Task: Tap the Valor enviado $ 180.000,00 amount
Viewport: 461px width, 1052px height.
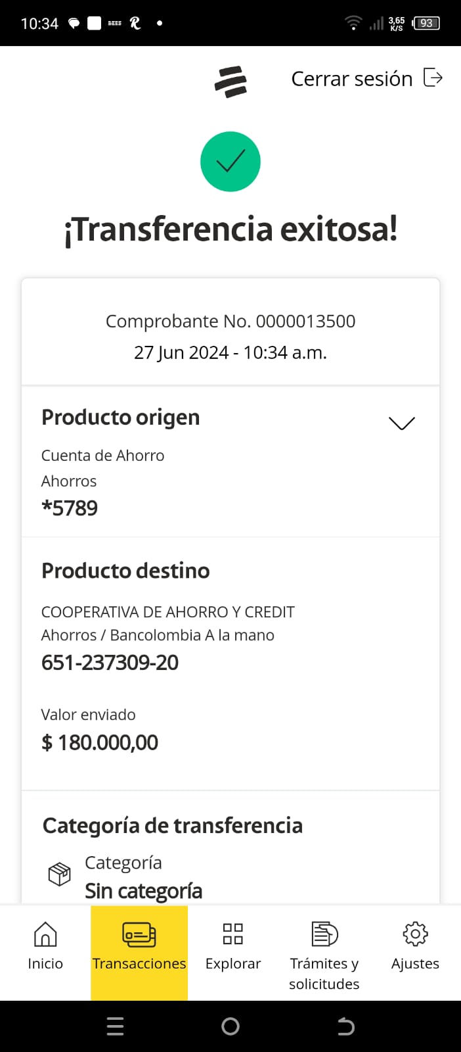Action: [x=100, y=742]
